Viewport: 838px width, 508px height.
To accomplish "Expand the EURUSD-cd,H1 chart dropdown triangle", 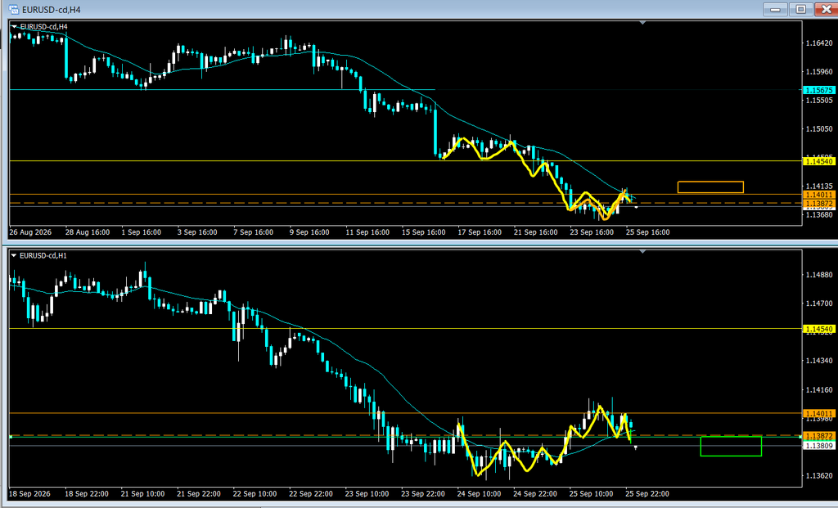I will pyautogui.click(x=14, y=256).
